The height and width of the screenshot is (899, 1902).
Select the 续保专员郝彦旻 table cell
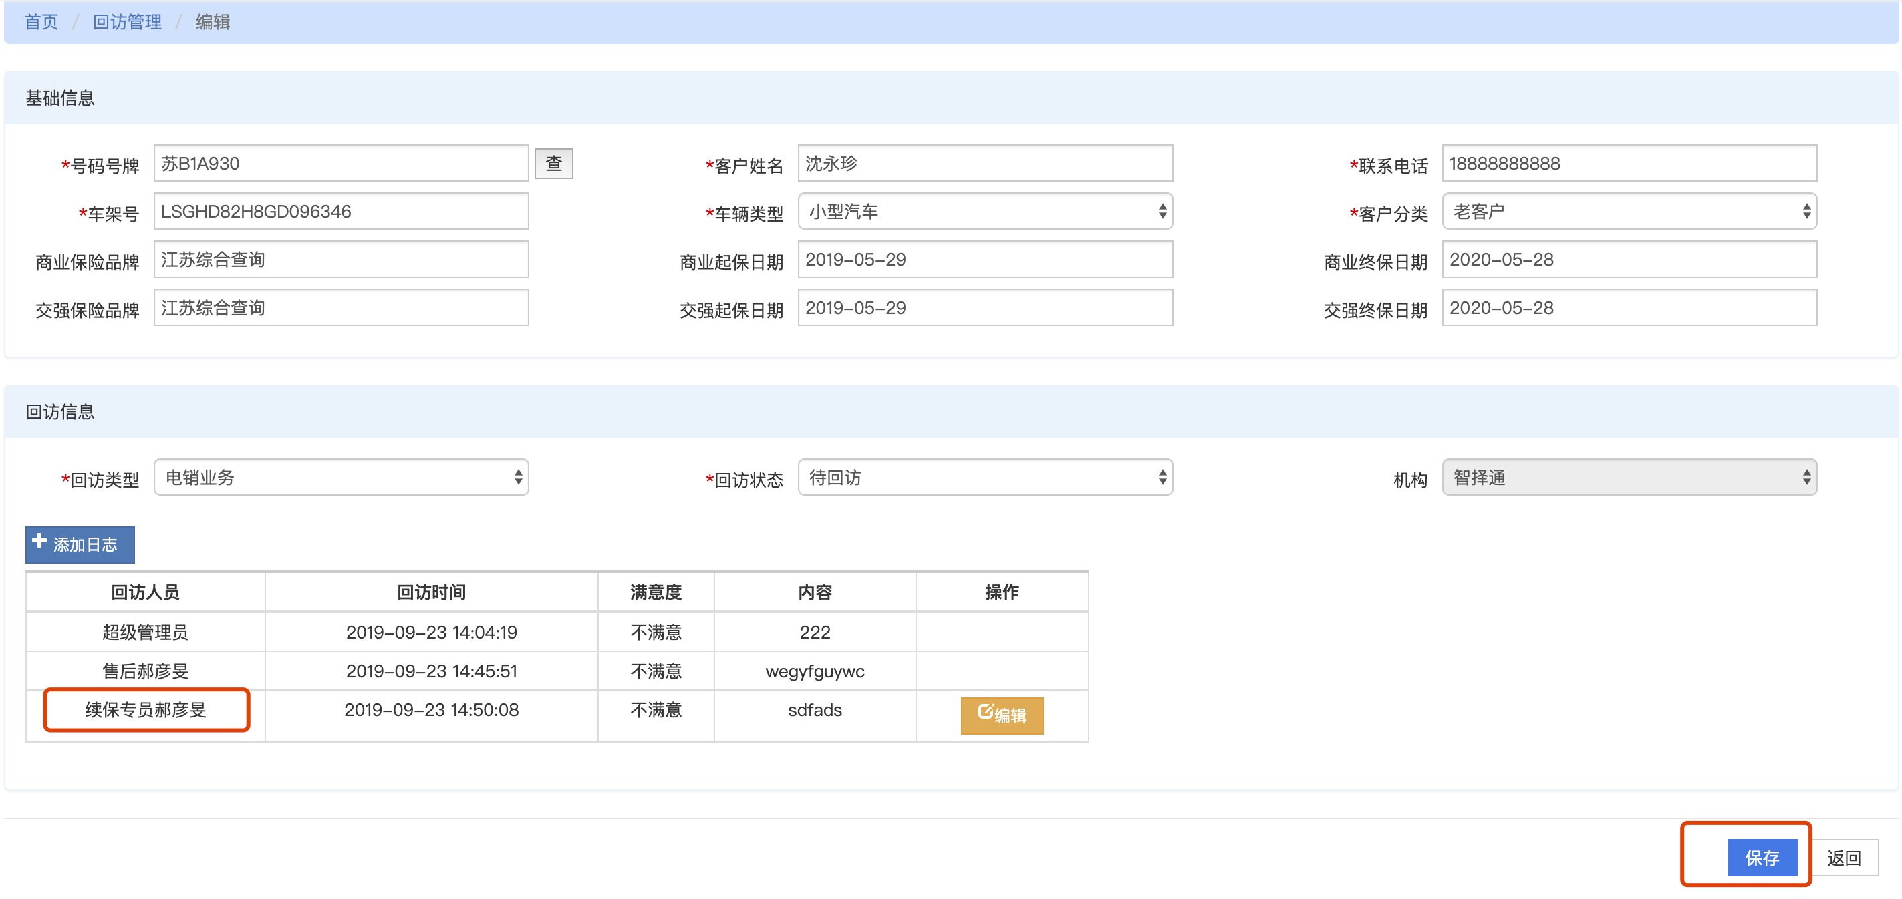[146, 709]
